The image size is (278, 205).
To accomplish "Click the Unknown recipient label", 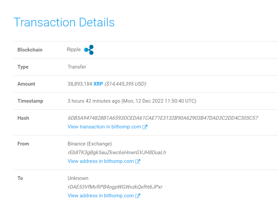I will [78, 178].
